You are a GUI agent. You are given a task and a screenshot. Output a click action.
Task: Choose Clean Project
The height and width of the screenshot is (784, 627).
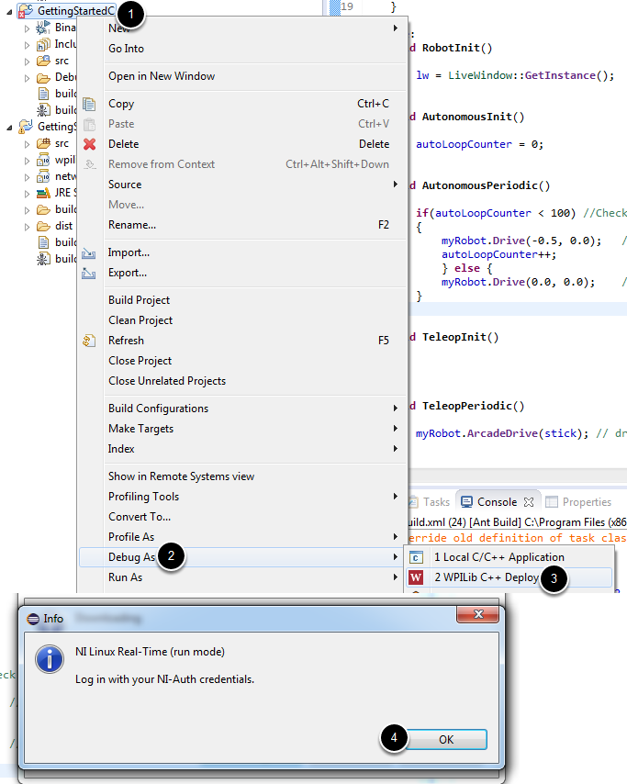[x=242, y=320]
